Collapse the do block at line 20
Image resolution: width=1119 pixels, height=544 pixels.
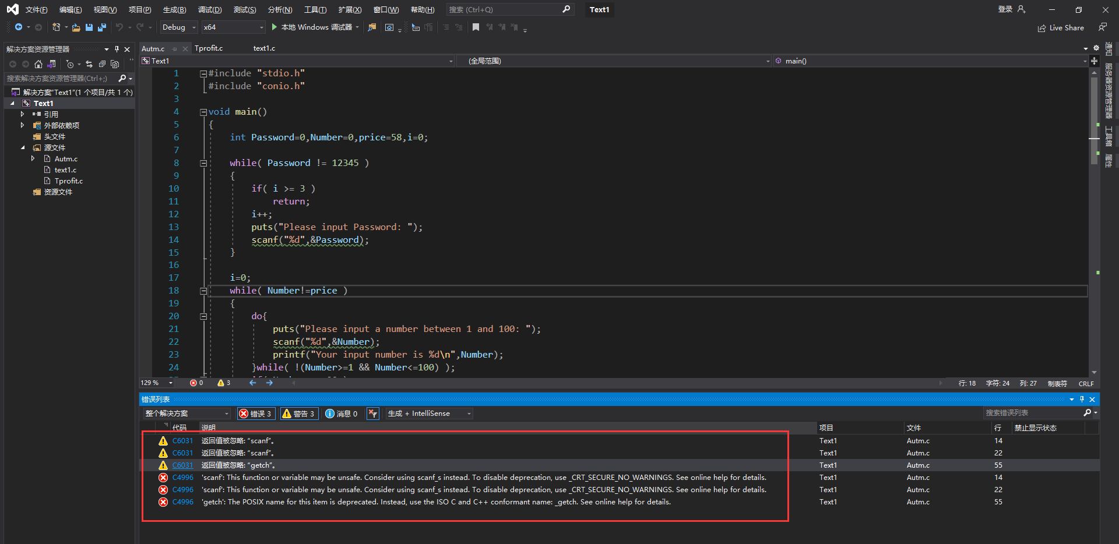[x=203, y=316]
